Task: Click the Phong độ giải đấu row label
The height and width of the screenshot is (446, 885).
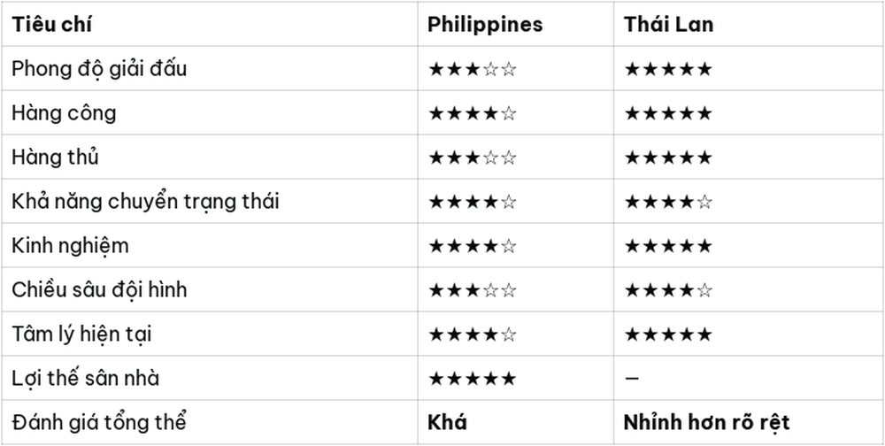Action: (x=99, y=69)
